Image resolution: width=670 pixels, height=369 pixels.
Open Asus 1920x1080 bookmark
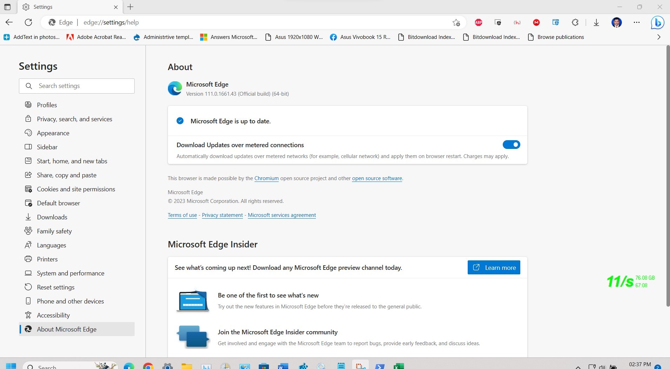(294, 37)
